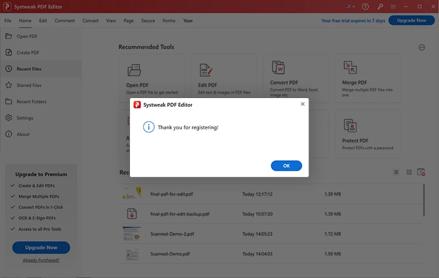Screen dimensions: 439x278
Task: Click the 1.72 MB file size
Action: pos(333,234)
